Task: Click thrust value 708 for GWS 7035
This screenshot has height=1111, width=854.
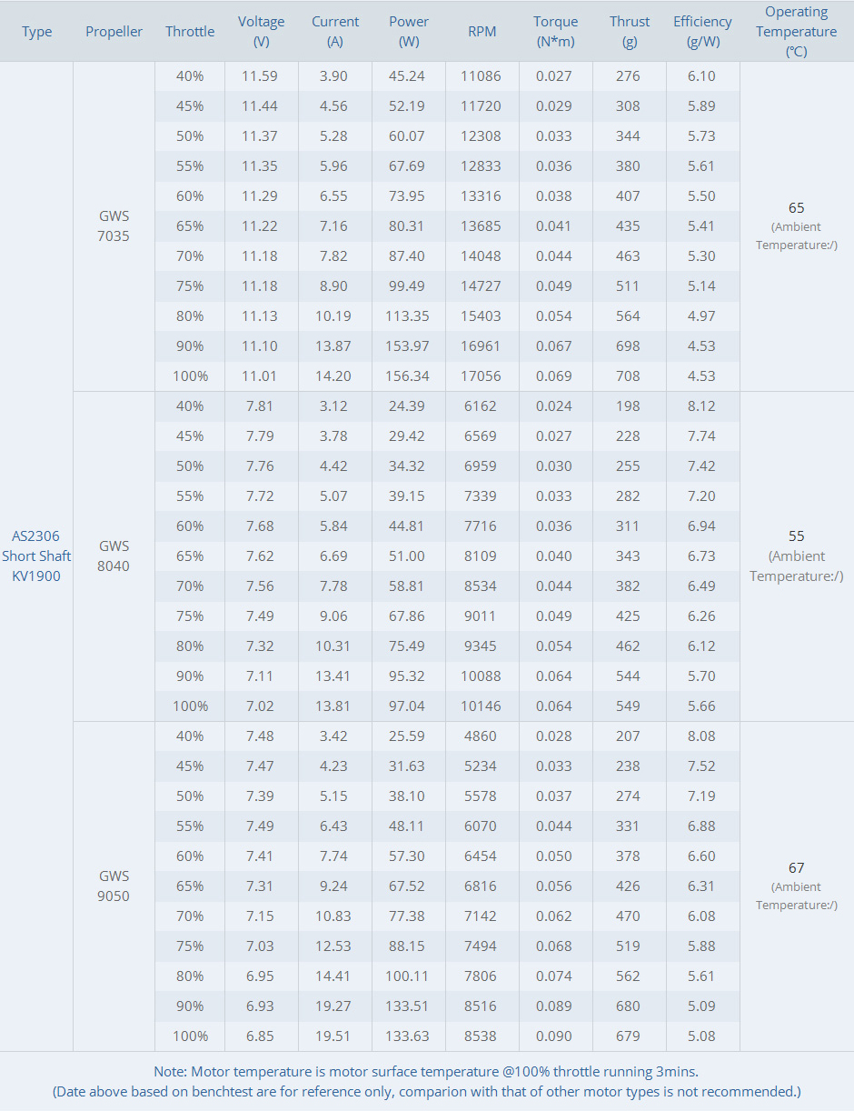Action: pos(628,375)
